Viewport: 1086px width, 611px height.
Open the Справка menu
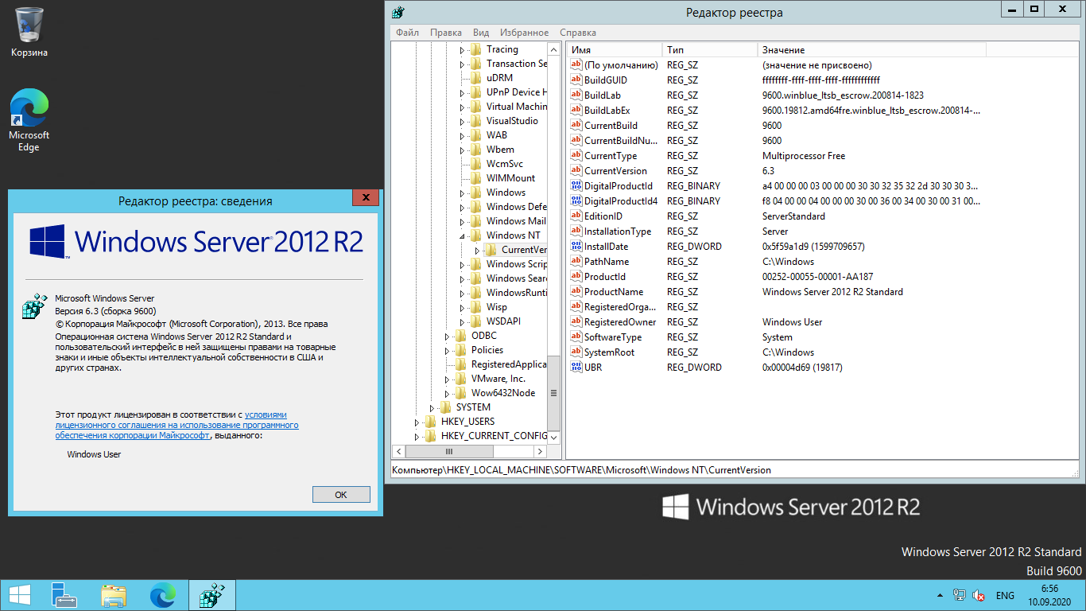578,33
